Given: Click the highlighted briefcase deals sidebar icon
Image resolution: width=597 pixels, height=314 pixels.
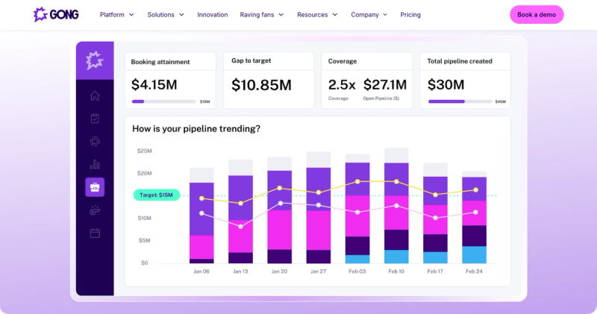Looking at the screenshot, I should 95,187.
